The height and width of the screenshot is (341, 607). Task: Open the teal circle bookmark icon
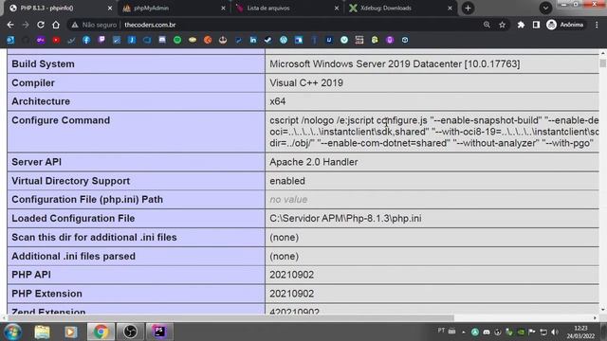pos(344,40)
